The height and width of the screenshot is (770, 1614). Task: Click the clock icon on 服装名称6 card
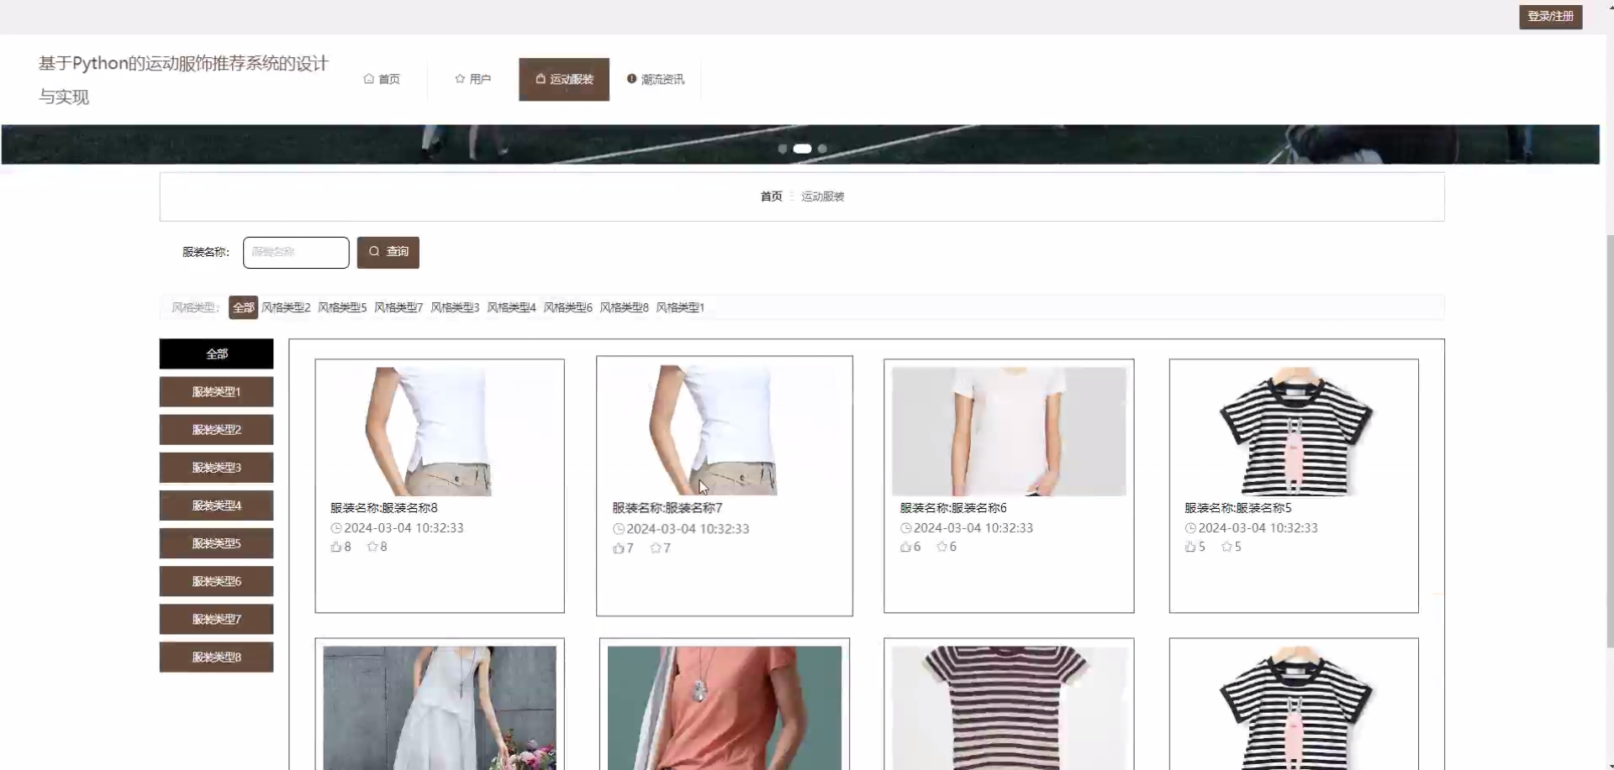click(x=905, y=528)
